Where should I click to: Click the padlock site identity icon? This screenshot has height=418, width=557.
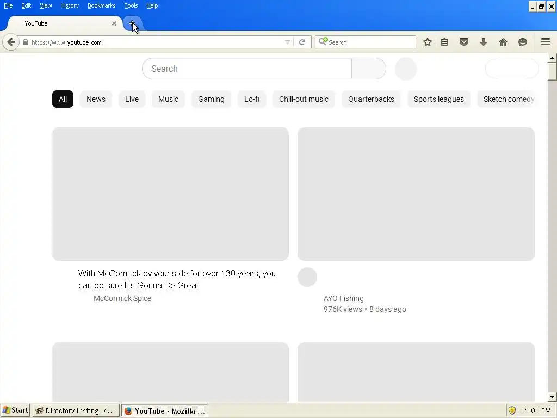coord(26,42)
